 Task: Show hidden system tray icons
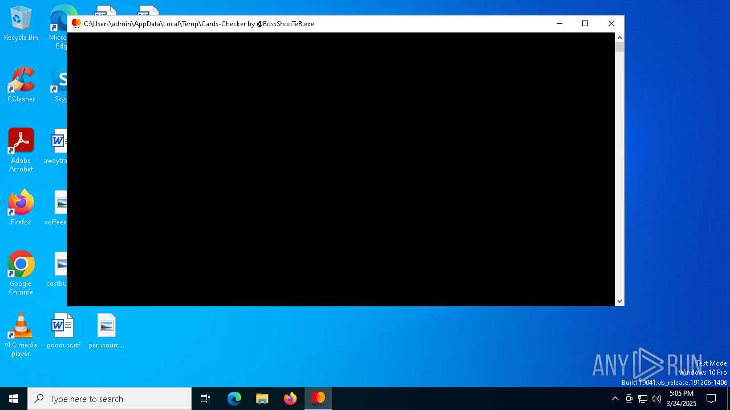click(615, 399)
